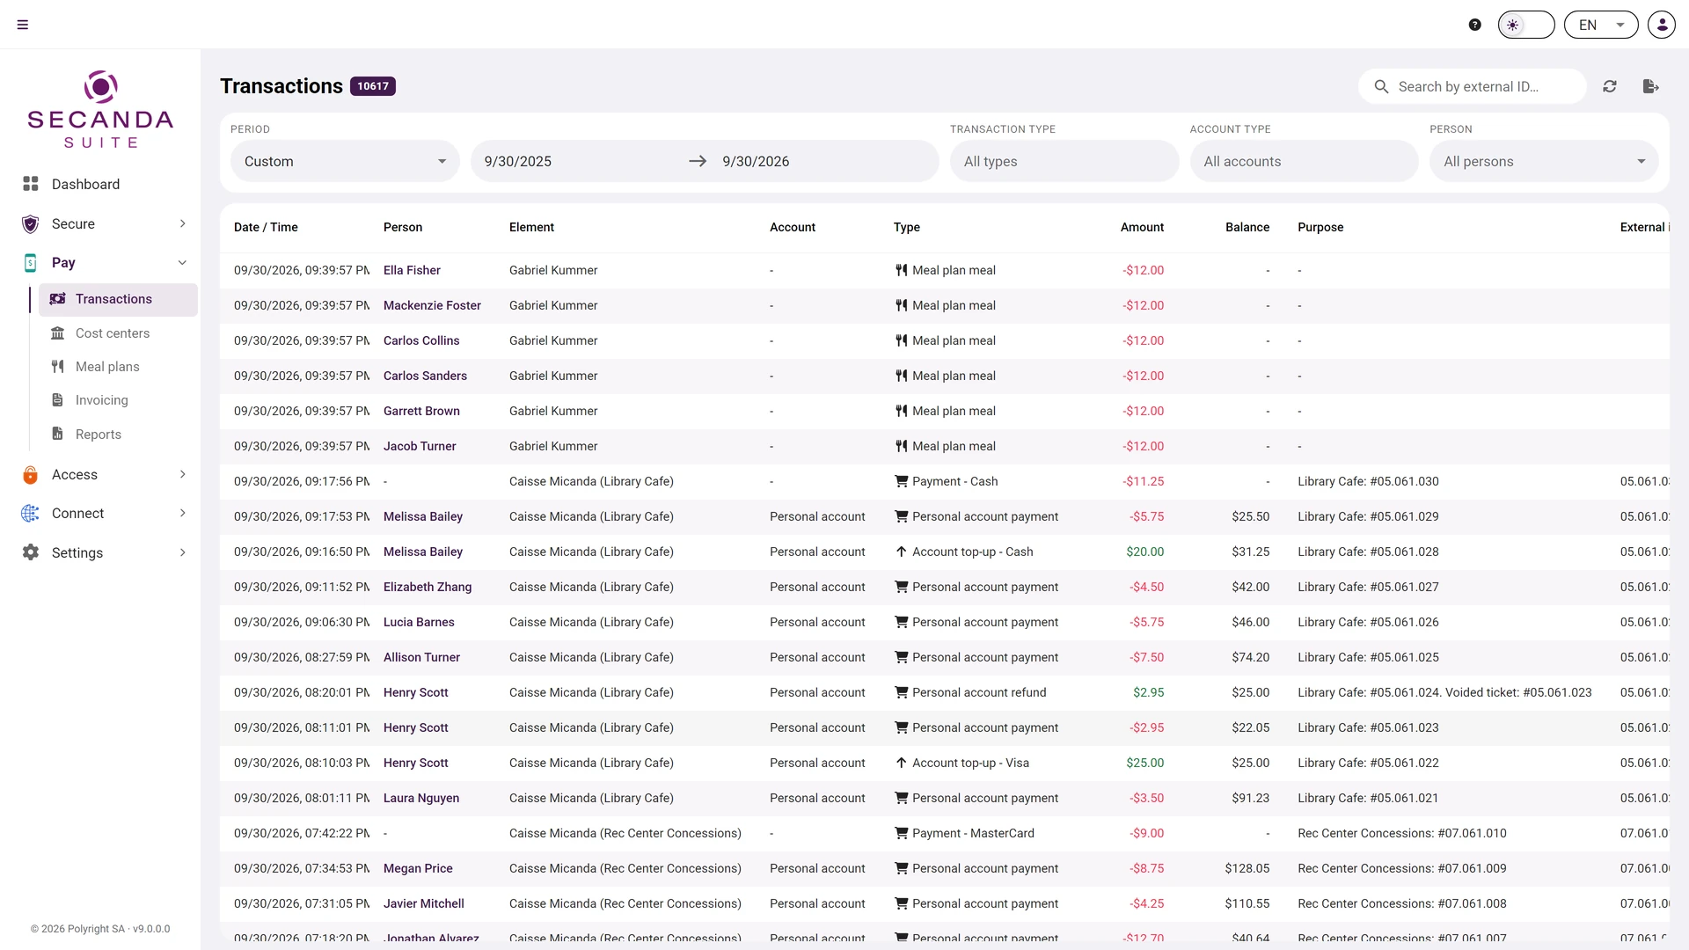Expand the Connect sidebar section
Image resolution: width=1689 pixels, height=950 pixels.
tap(100, 513)
